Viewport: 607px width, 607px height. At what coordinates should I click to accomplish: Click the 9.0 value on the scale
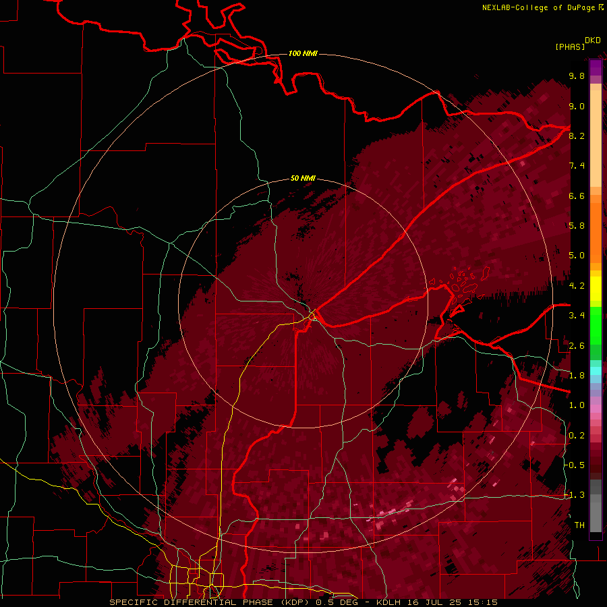577,106
